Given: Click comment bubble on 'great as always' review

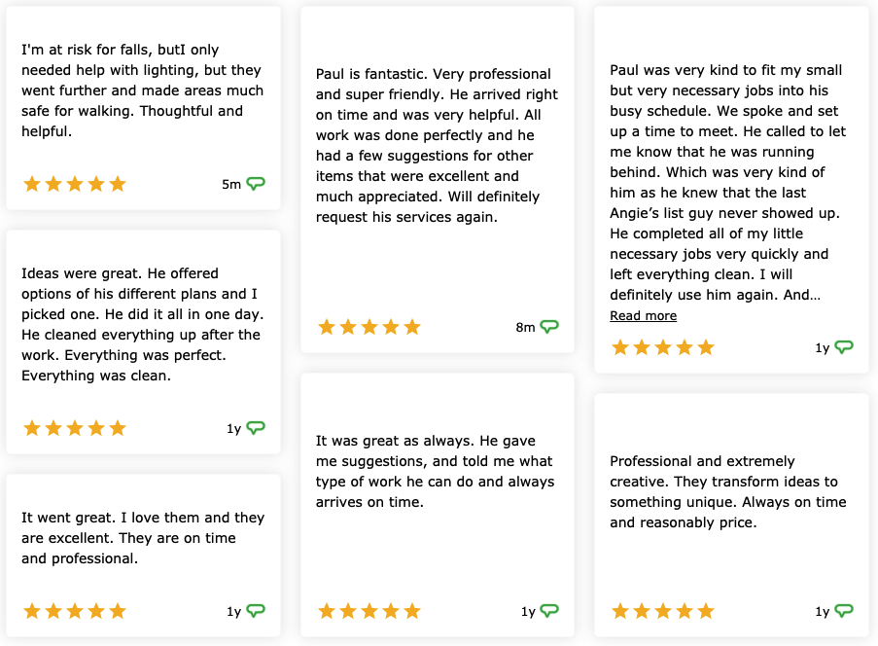Looking at the screenshot, I should click(549, 611).
